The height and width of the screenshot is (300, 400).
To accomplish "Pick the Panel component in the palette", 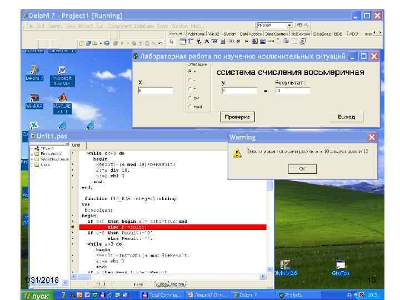I will pos(294,41).
